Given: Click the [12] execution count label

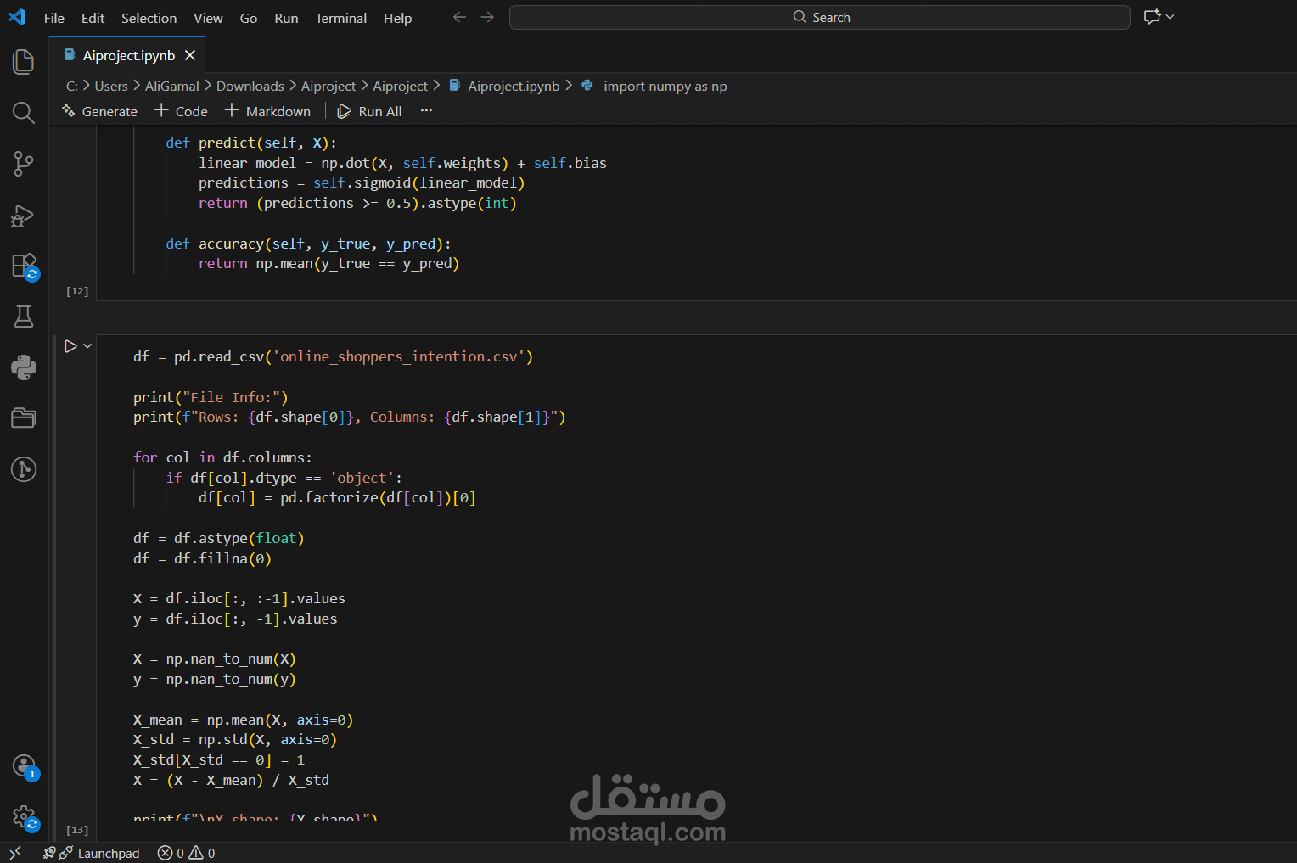Looking at the screenshot, I should pos(77,291).
